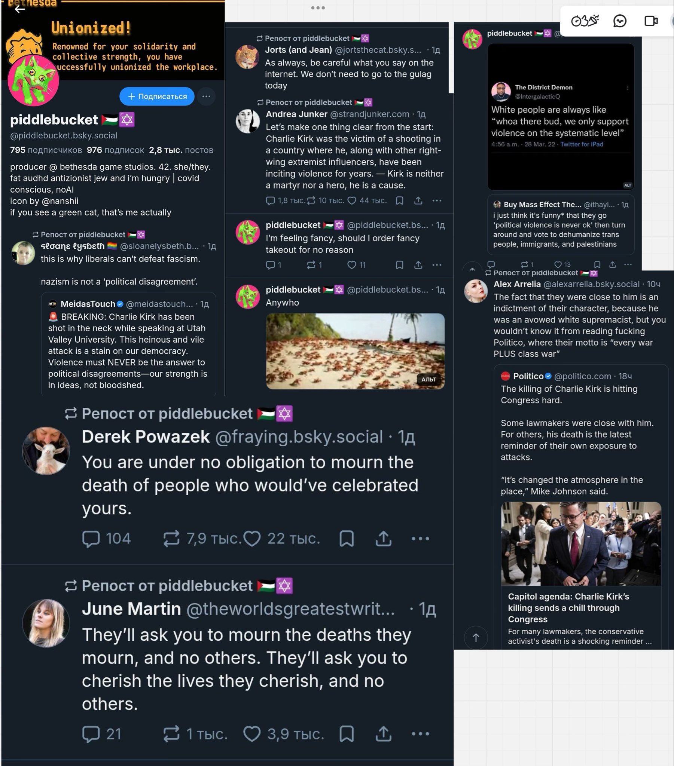This screenshot has width=674, height=766.
Task: Like Derek Powazek's post with heart icon
Action: 252,539
